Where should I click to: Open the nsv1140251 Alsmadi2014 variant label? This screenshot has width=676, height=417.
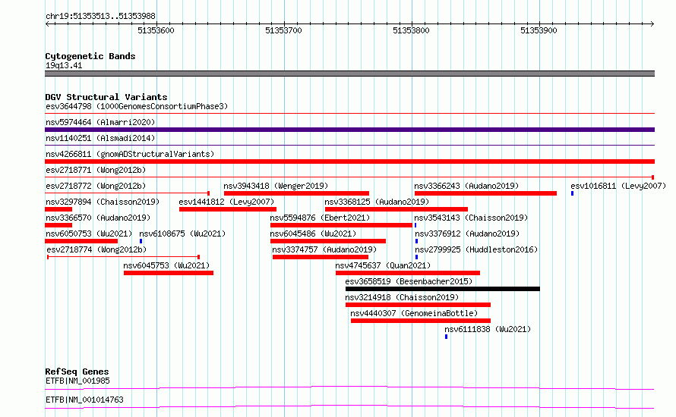click(100, 138)
